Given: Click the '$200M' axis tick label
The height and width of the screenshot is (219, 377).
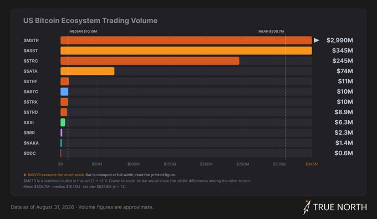Looking at the screenshot, I should coord(206,164).
